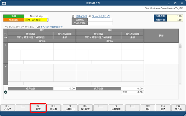This screenshot has width=186, height=116.
Task: Click the 差額 difference value
Action: coord(133,92)
